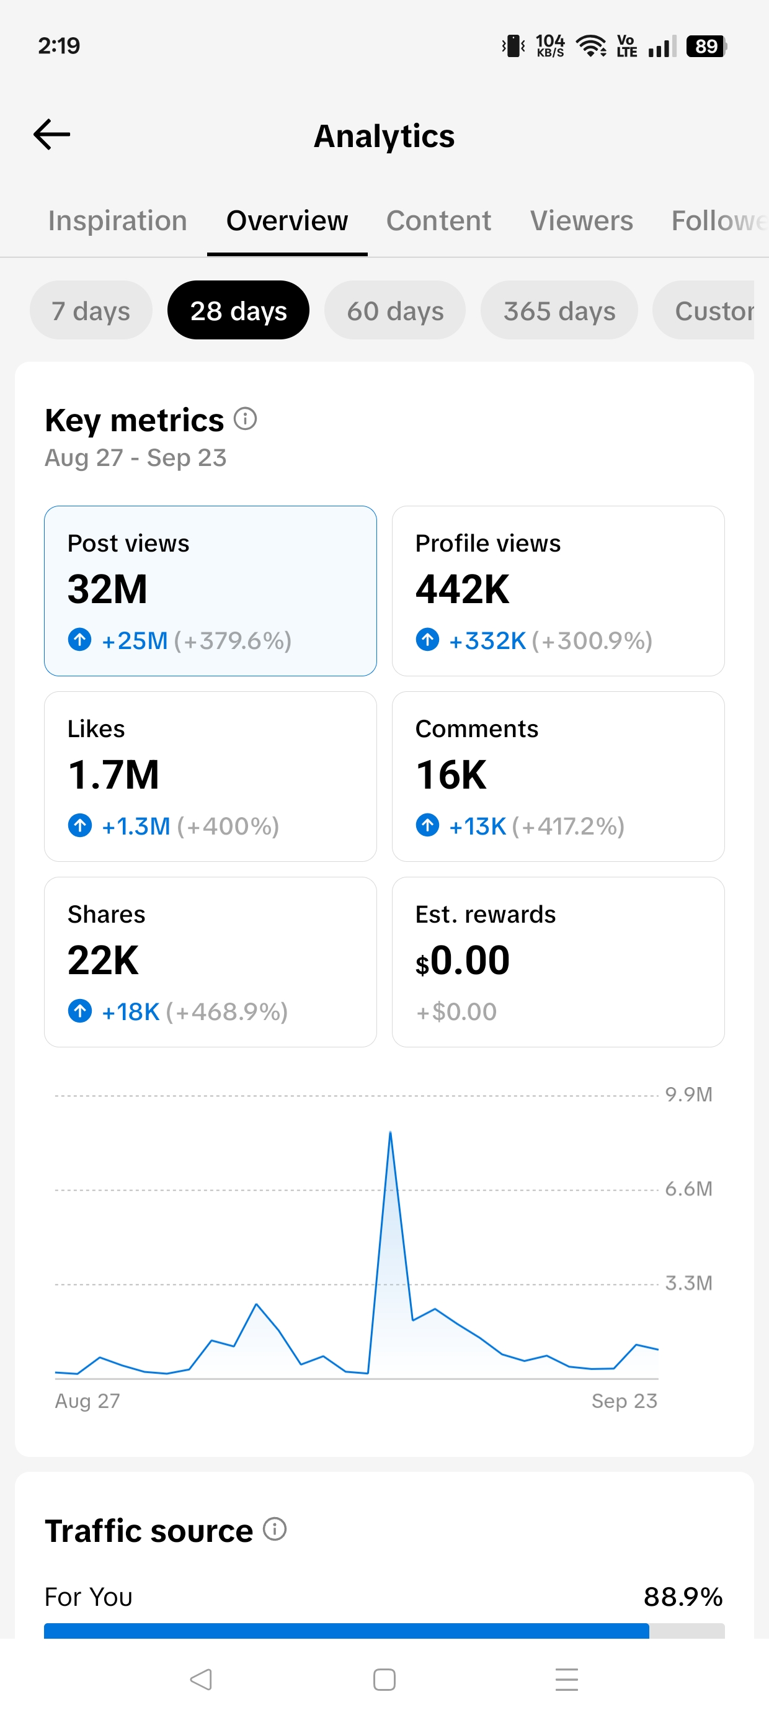Screen dimensions: 769x1720
Task: Tap the For You traffic progress bar
Action: pyautogui.click(x=384, y=1631)
